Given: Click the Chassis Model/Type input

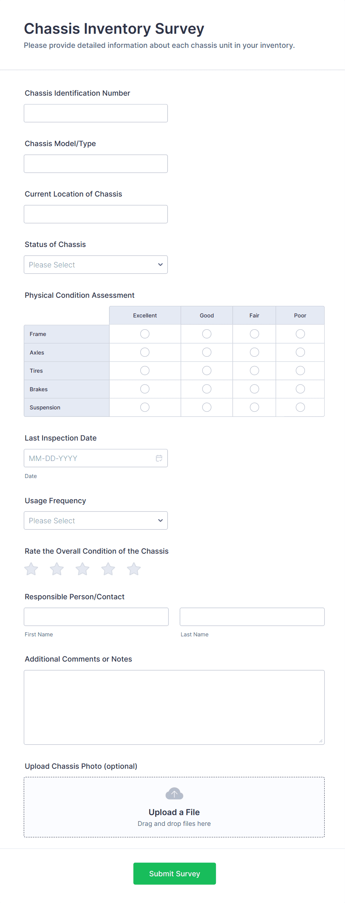Looking at the screenshot, I should pos(96,164).
